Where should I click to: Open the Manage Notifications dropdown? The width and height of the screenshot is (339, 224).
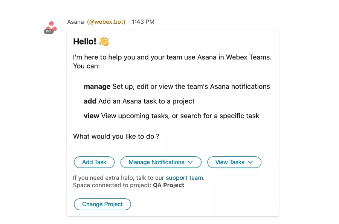pyautogui.click(x=160, y=162)
